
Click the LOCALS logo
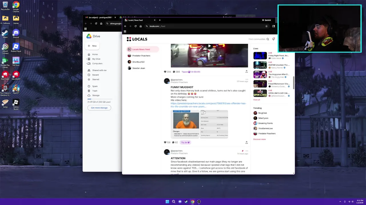(137, 39)
